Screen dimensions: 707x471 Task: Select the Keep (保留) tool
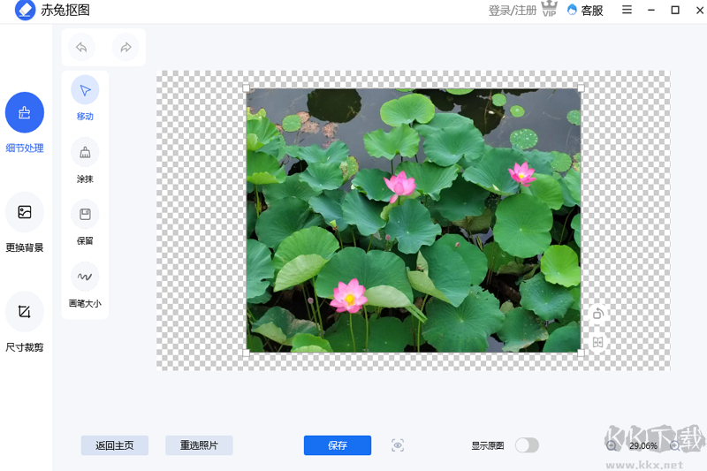coord(85,215)
